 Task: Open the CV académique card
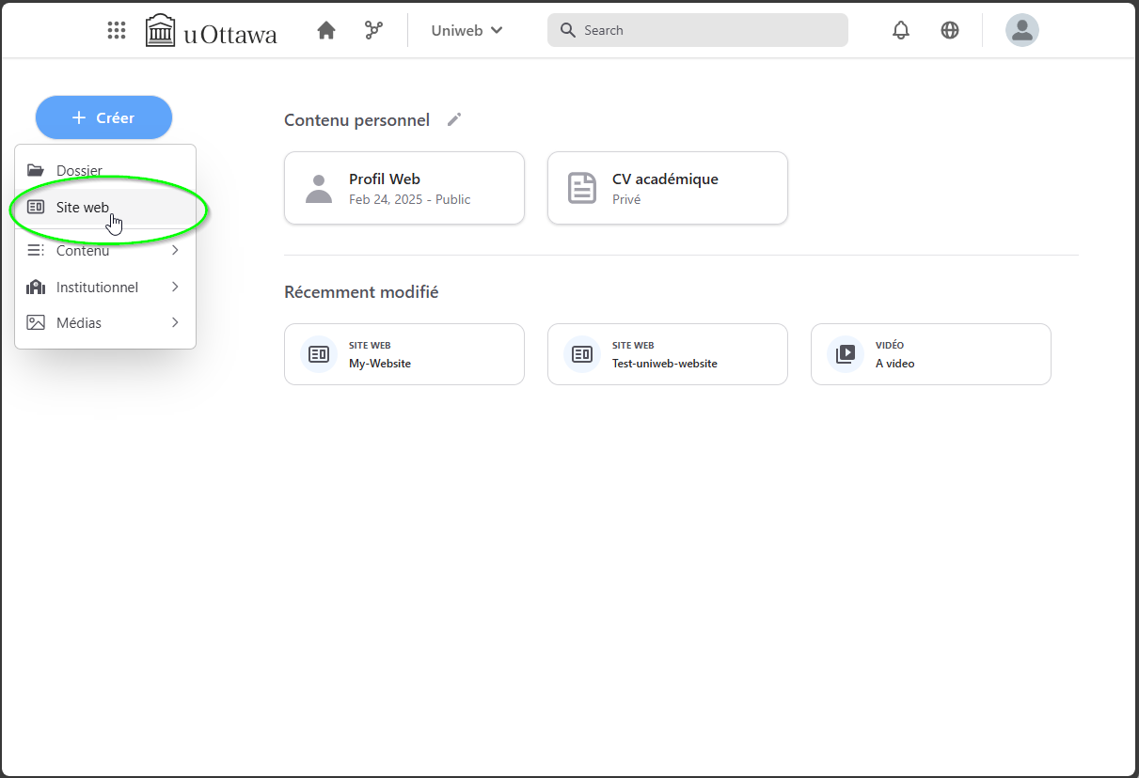(x=667, y=188)
